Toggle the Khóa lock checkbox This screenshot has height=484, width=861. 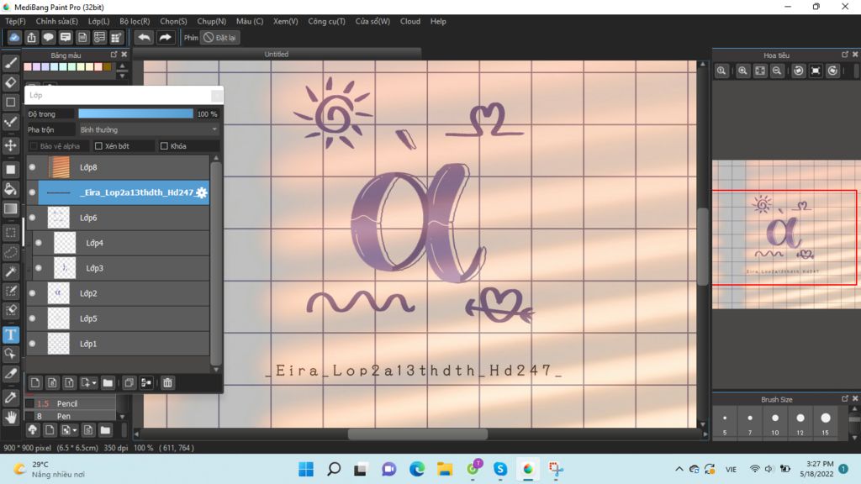(164, 146)
